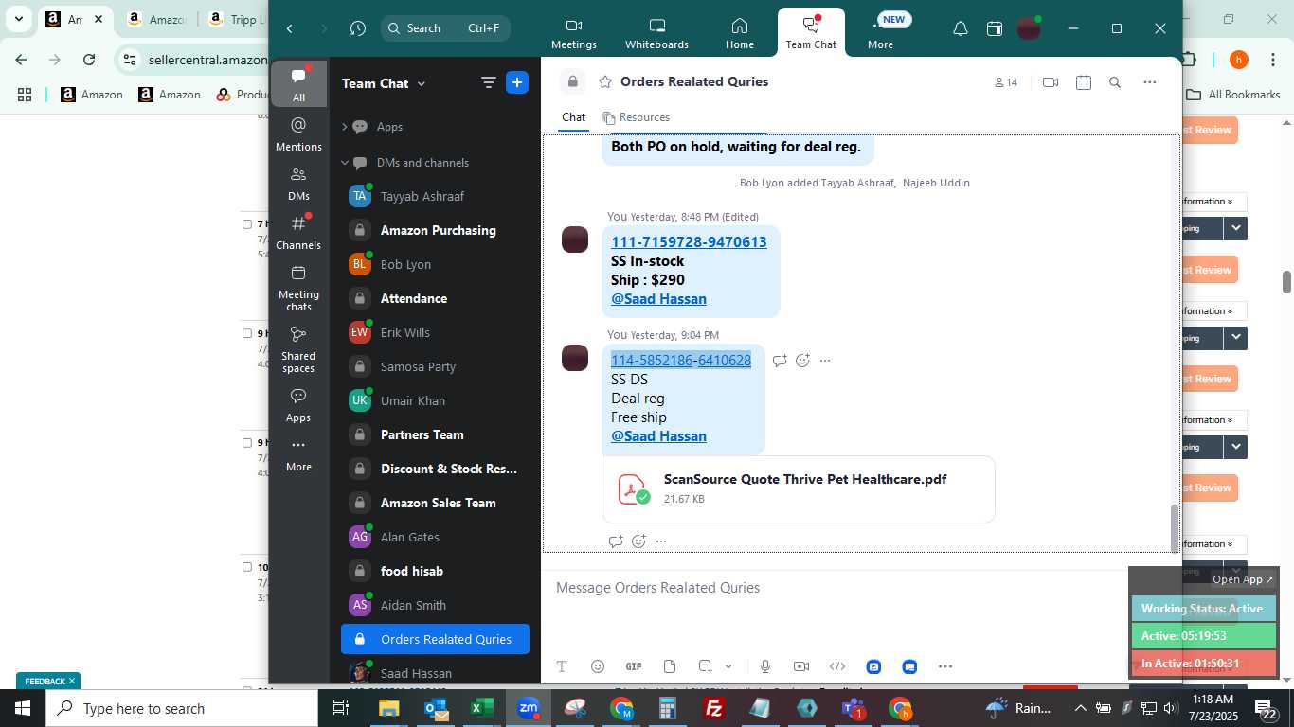
Task: Open the More tab with NEW badge
Action: coord(880,34)
